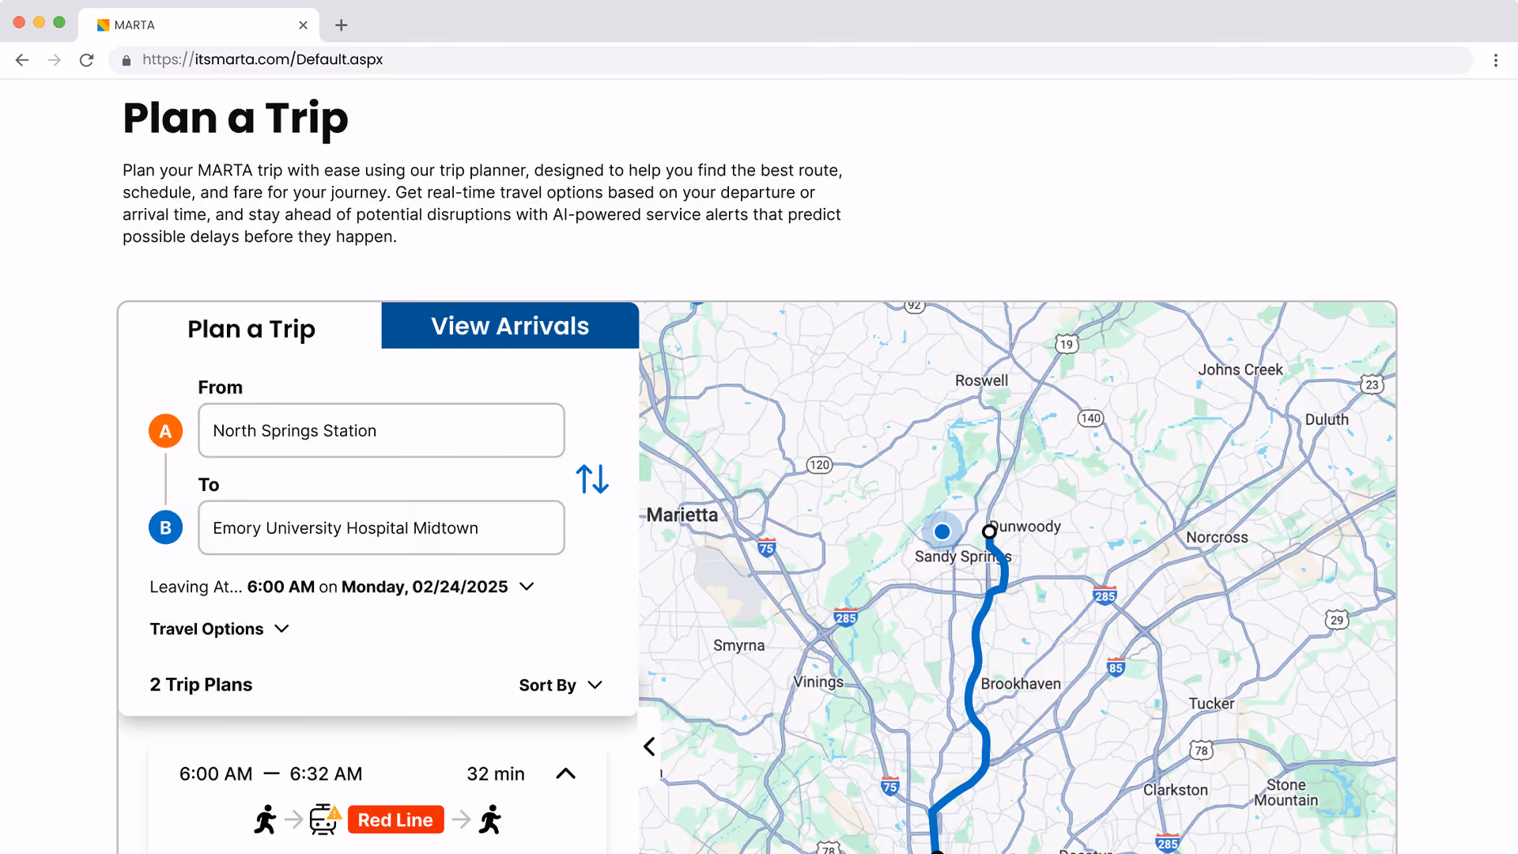Expand the Leaving At time dropdown
This screenshot has width=1518, height=854.
click(527, 587)
